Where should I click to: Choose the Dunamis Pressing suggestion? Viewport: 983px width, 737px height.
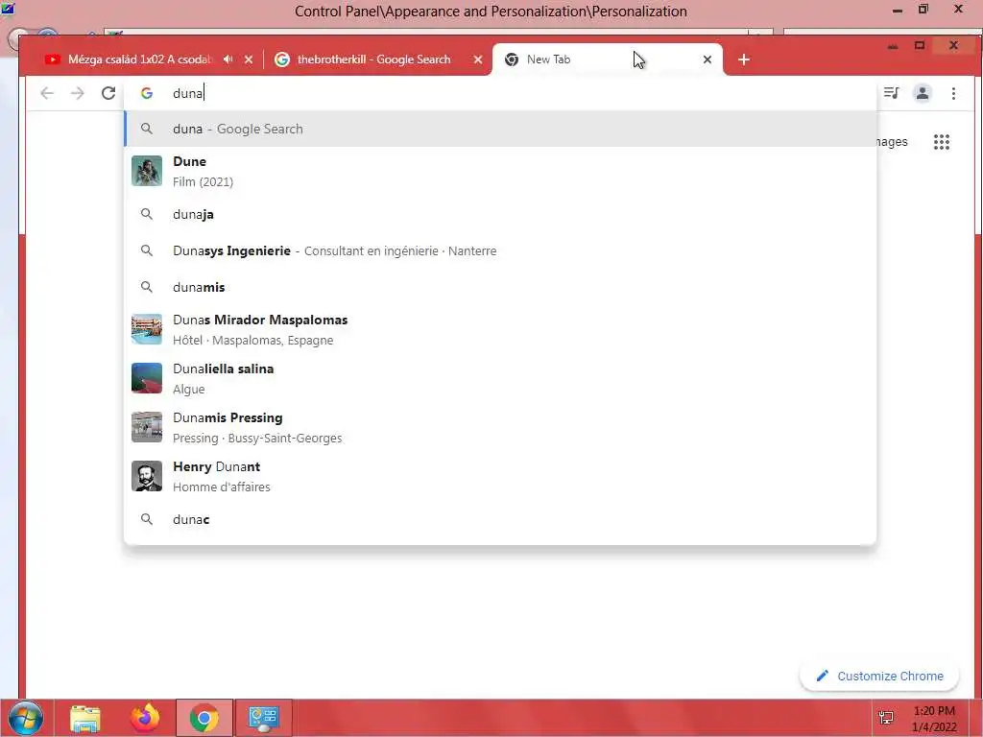[500, 427]
